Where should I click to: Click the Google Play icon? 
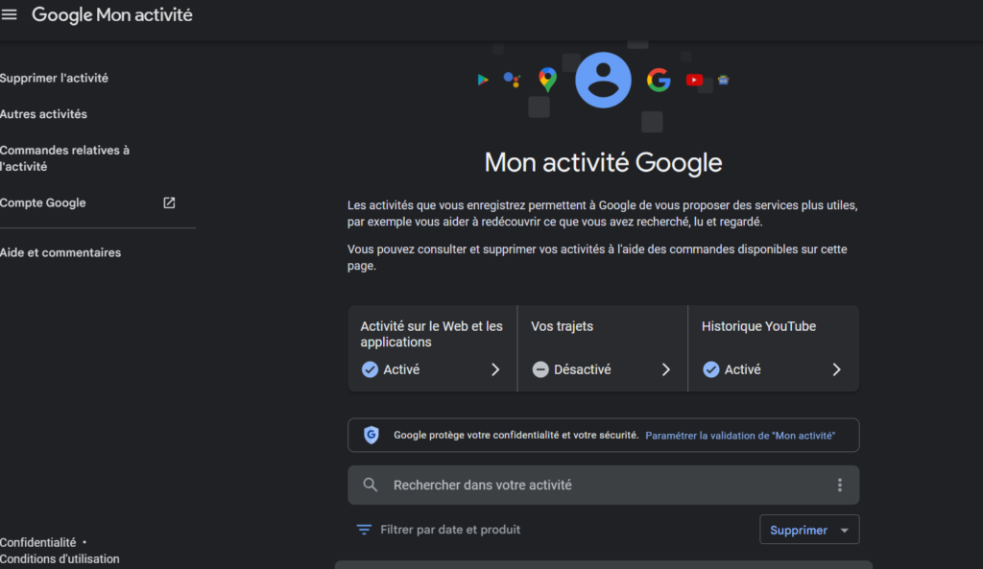click(x=483, y=80)
